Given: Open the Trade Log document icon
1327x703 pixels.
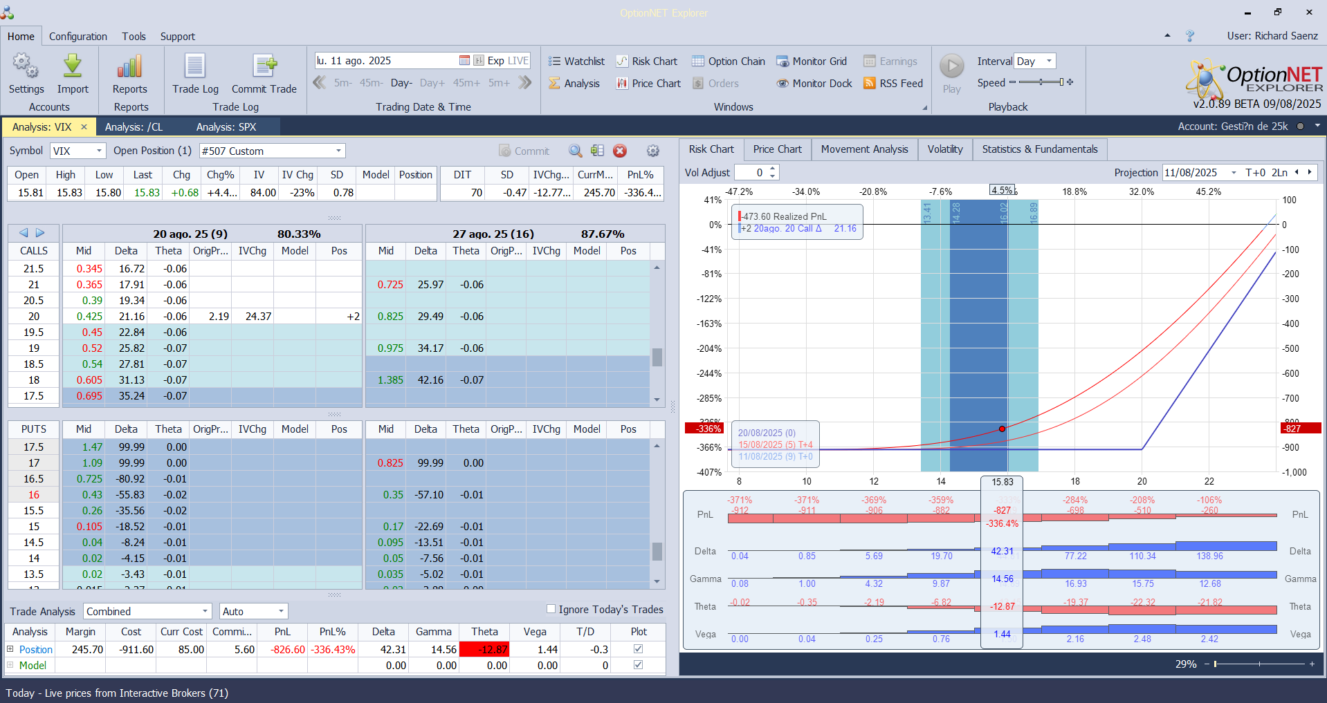Looking at the screenshot, I should [x=195, y=66].
